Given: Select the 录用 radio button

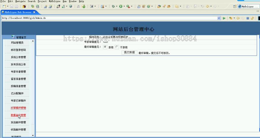Looking at the screenshot, I should click(105, 47).
